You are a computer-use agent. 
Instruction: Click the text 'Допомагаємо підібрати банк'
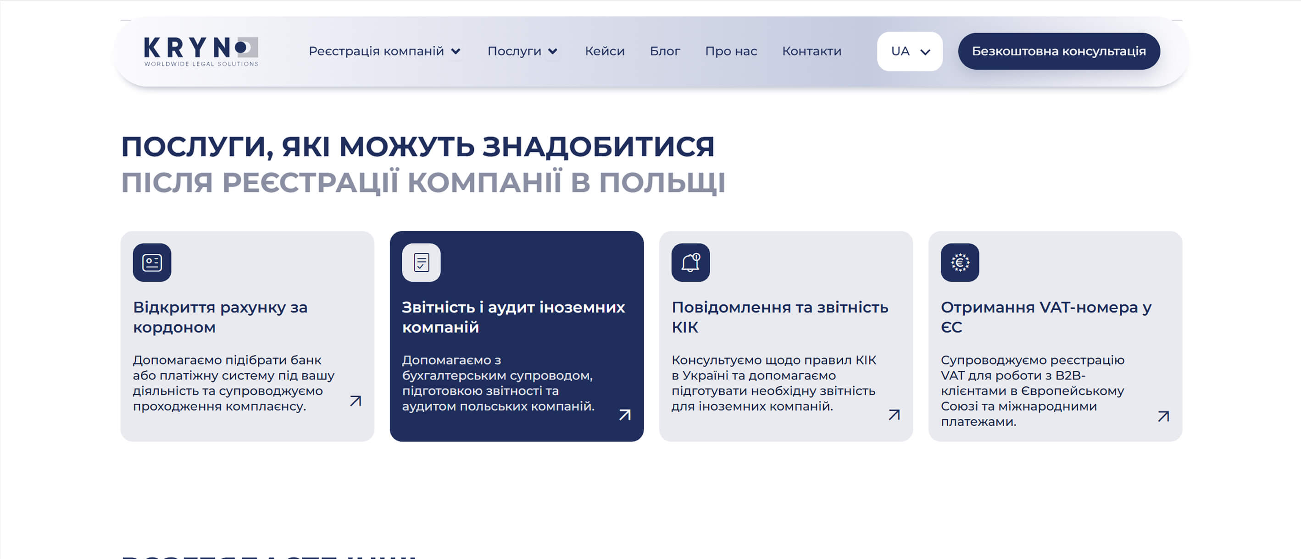(x=227, y=360)
